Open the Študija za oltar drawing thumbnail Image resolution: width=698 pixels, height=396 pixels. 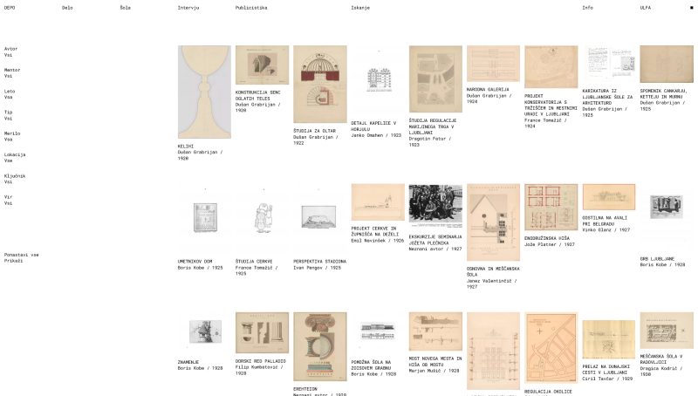tap(319, 84)
